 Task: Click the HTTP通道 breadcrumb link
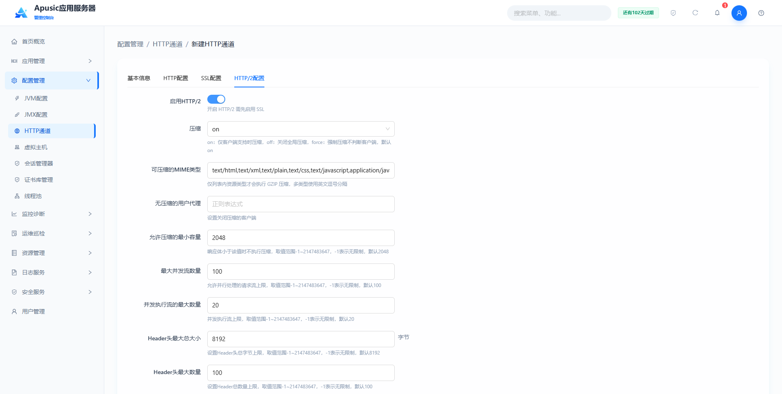click(x=167, y=44)
